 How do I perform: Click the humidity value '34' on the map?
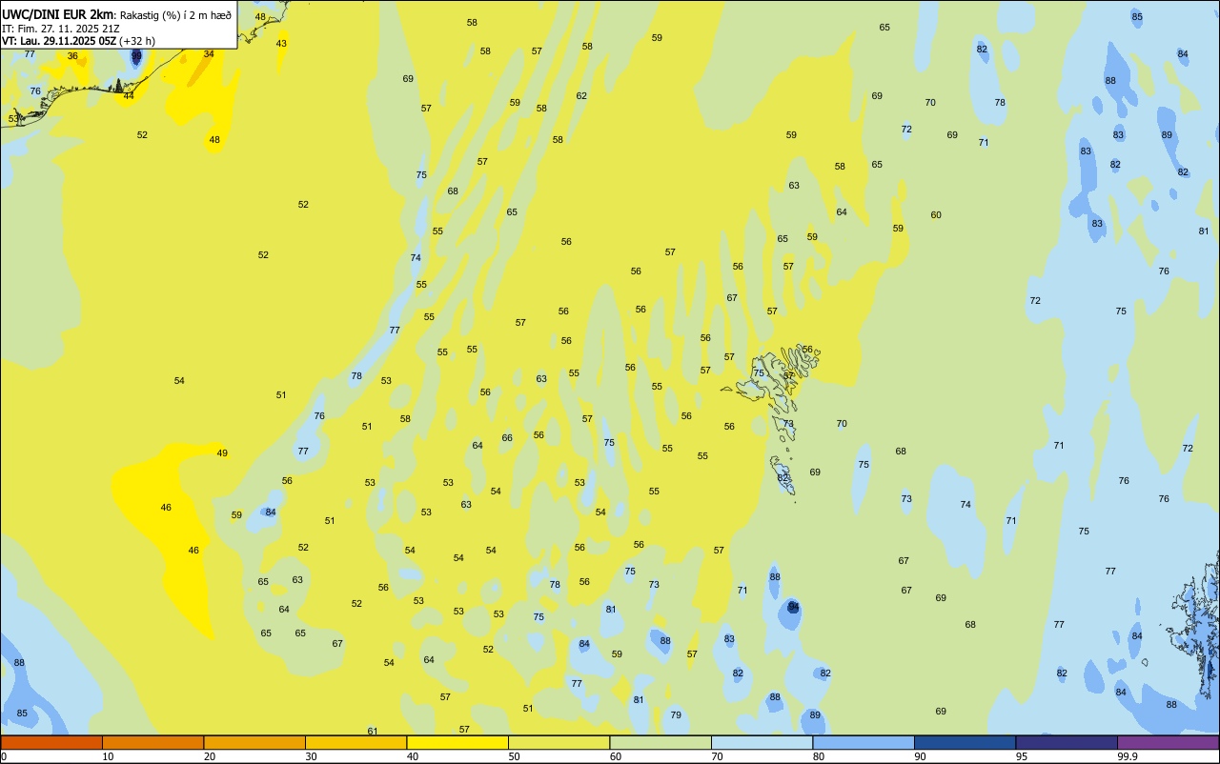[209, 54]
